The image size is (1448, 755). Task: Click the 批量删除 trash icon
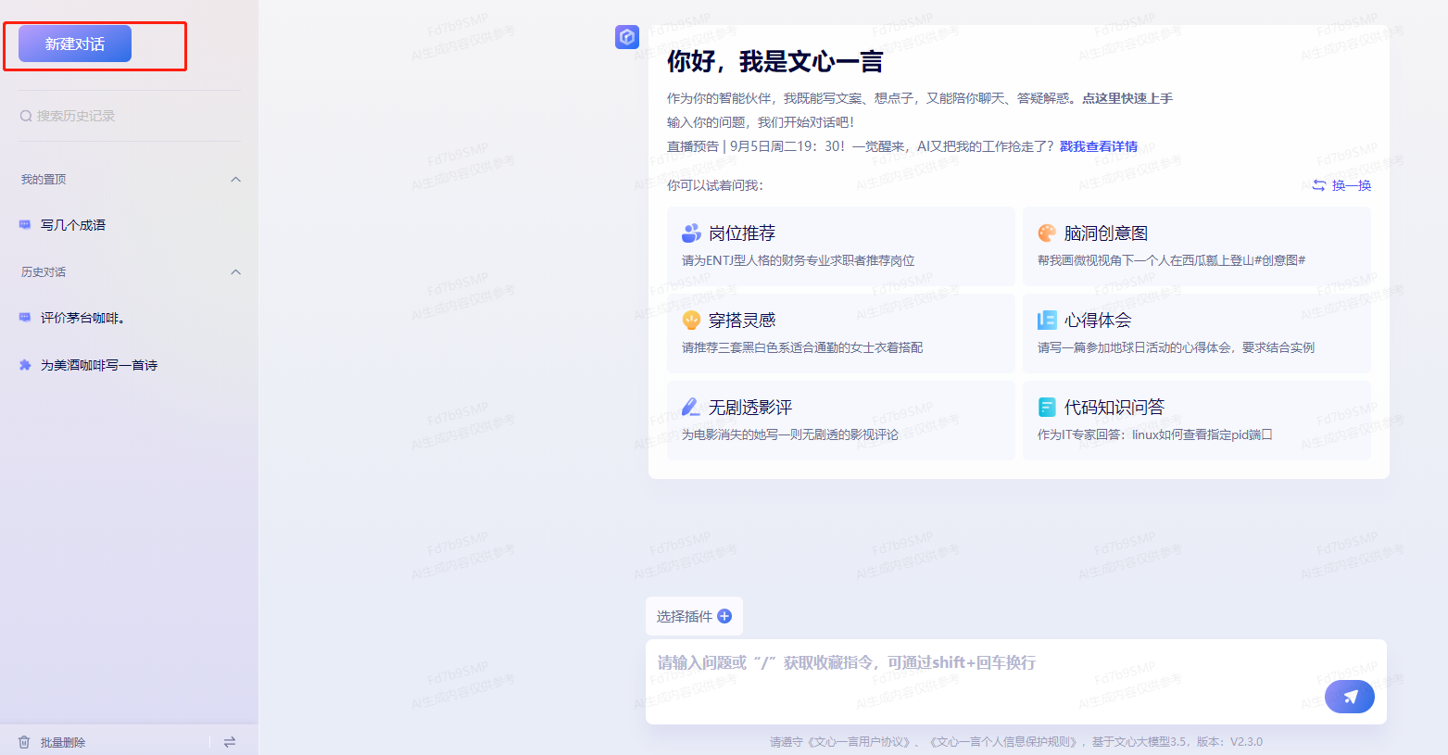point(24,742)
